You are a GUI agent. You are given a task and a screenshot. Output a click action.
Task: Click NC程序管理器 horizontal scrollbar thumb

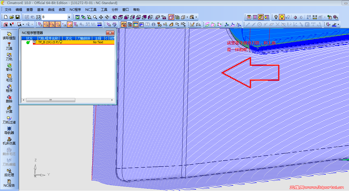point(51,100)
